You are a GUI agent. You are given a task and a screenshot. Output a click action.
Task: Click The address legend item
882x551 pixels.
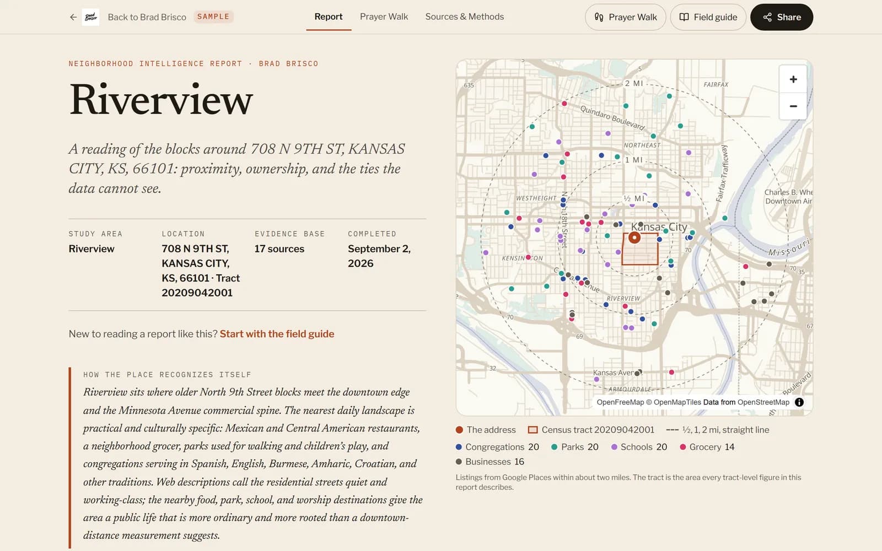click(x=486, y=430)
